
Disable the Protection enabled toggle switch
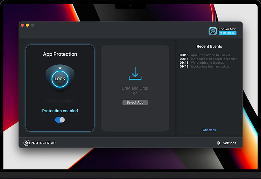(60, 120)
